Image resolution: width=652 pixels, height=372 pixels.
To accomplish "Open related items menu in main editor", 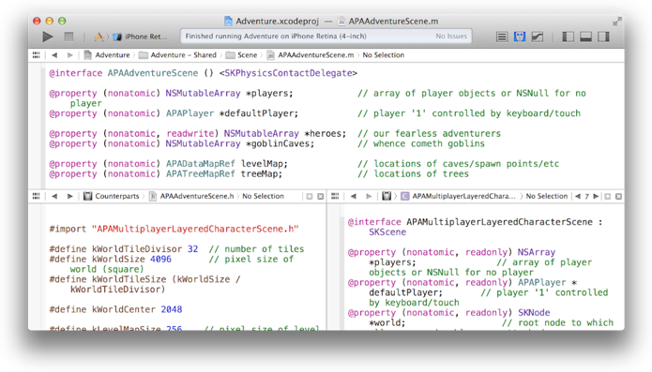I will [x=37, y=54].
